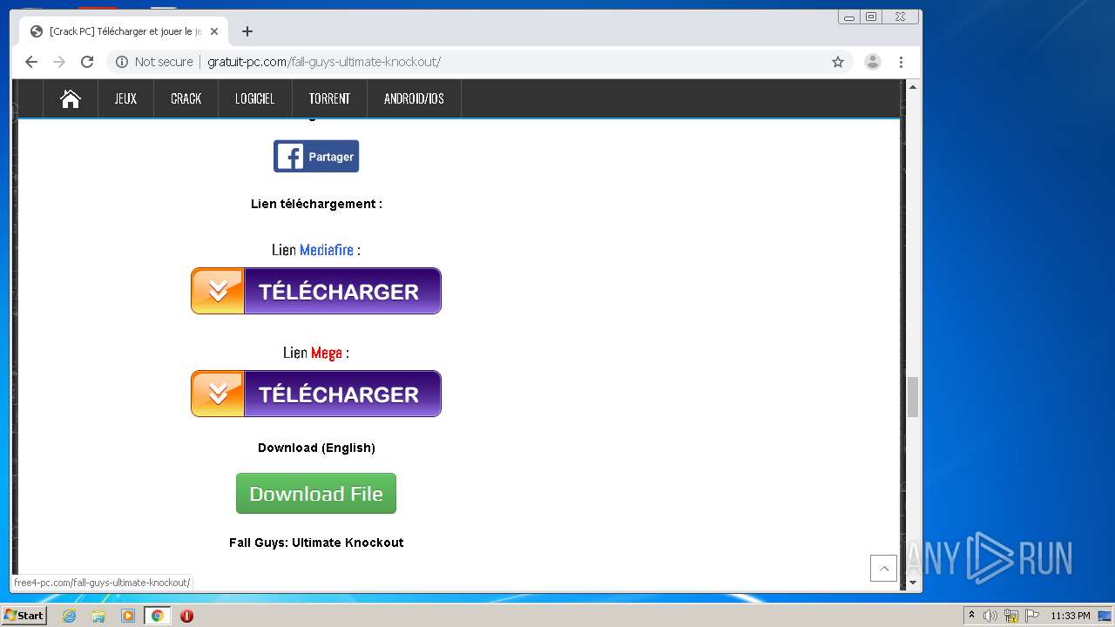Click the scrollbar up arrow
The width and height of the screenshot is (1115, 627).
tap(913, 86)
